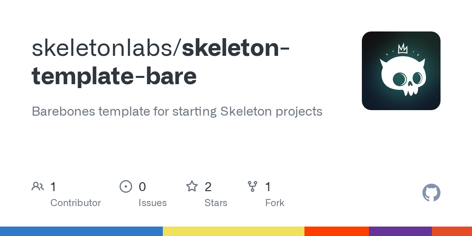Click the Issues circle-dot icon
Screen dimensions: 472x236
[x=126, y=186]
